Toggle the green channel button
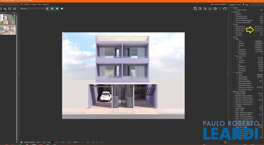Screen dimensions: 264x145 (52, 8)
